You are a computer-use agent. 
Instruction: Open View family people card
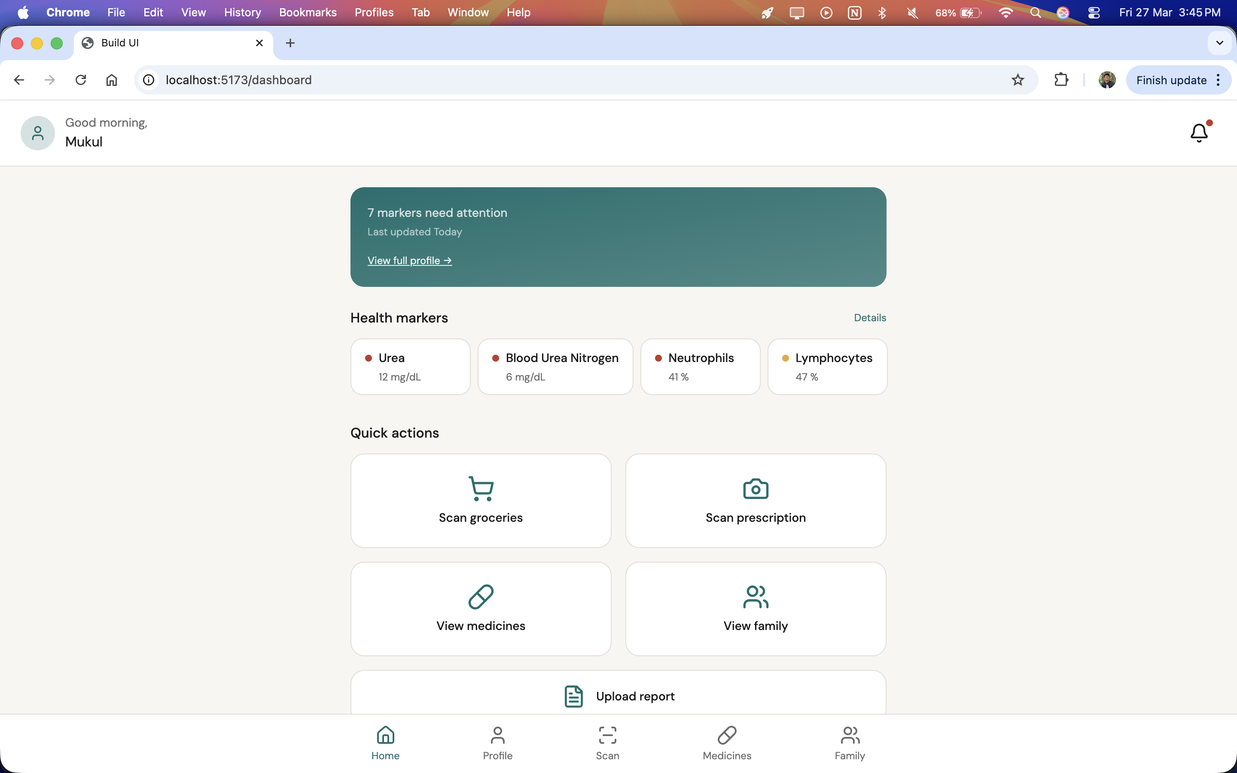click(x=755, y=609)
